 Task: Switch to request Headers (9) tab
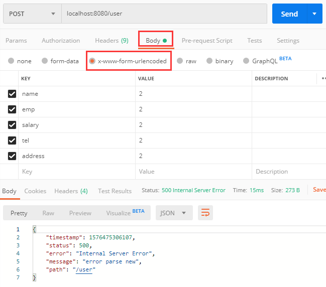pyautogui.click(x=112, y=41)
